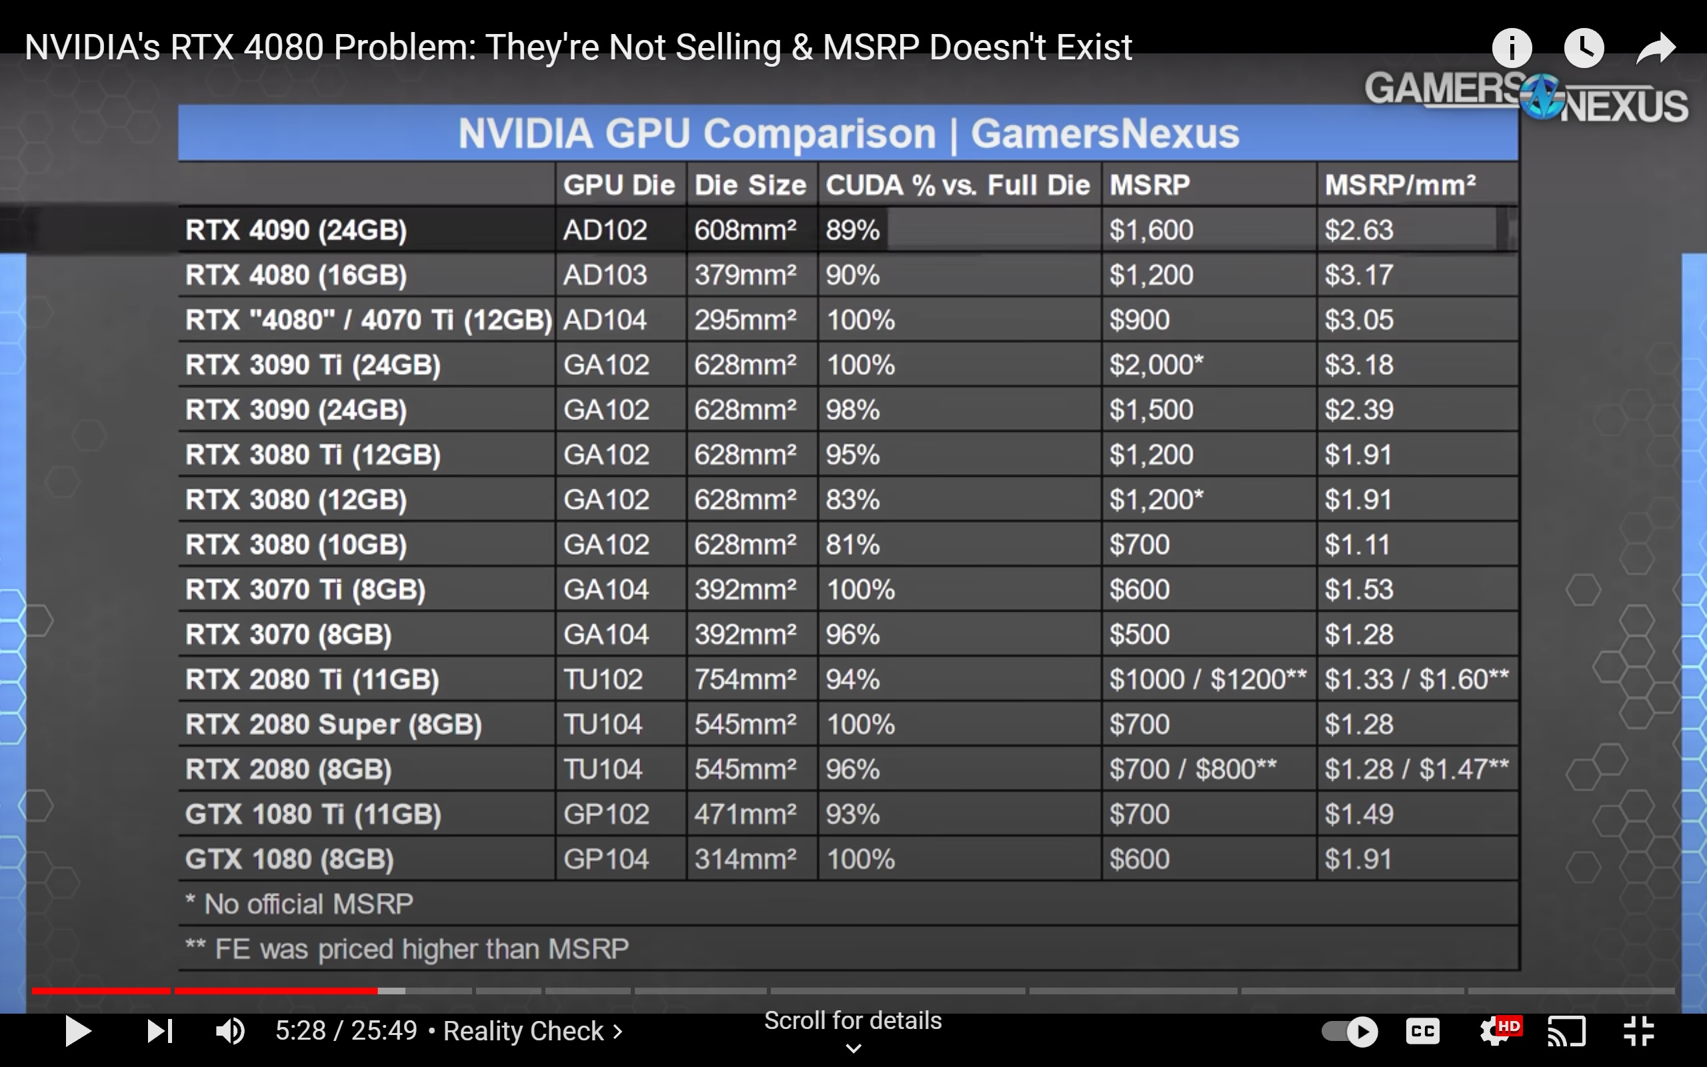Share this video with arrow icon
1707x1067 pixels.
pyautogui.click(x=1656, y=48)
